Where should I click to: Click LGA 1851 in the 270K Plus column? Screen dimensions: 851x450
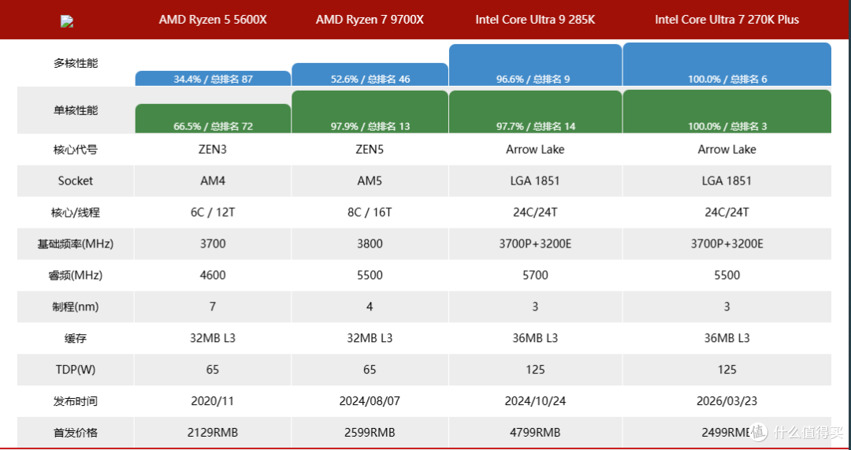point(727,180)
